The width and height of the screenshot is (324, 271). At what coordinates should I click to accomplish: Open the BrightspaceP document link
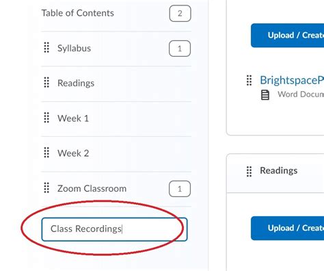(x=292, y=80)
